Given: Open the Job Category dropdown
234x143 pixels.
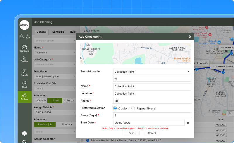Looking at the screenshot, I should click(x=55, y=64).
